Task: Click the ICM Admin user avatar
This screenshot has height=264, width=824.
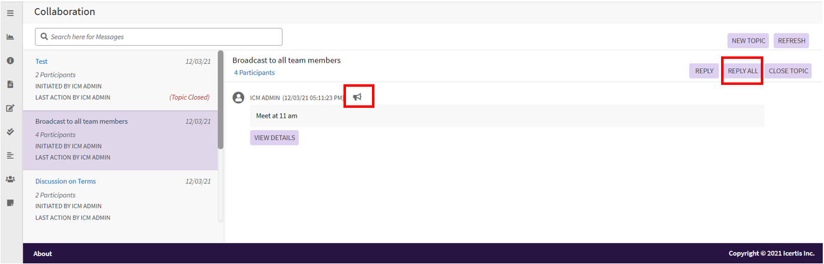Action: (237, 97)
